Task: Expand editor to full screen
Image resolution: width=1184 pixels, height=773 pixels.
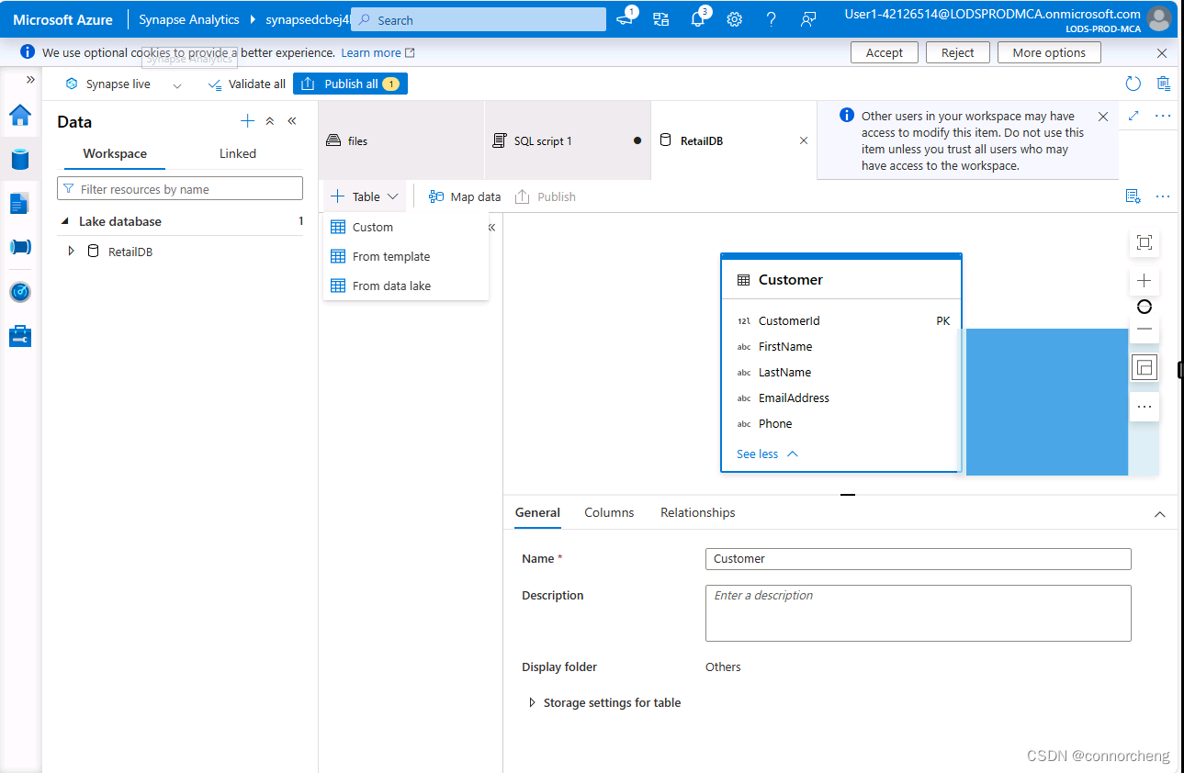Action: tap(1133, 116)
